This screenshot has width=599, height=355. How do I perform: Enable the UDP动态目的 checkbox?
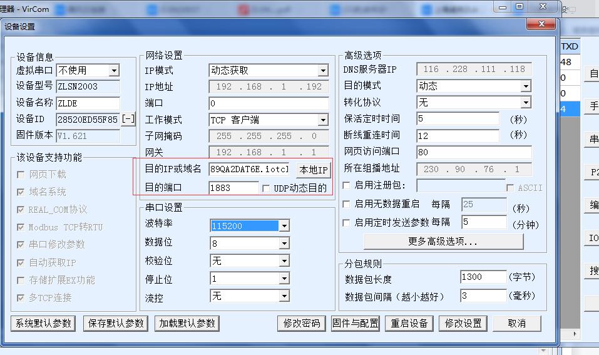coord(266,188)
